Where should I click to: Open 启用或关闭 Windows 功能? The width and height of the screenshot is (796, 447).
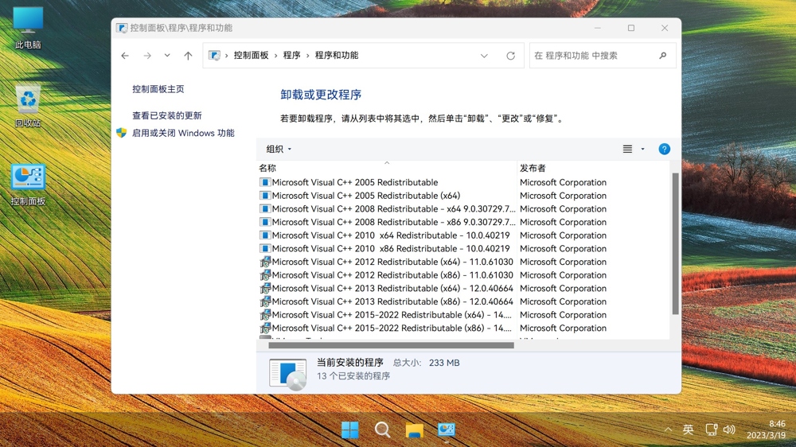(x=183, y=133)
